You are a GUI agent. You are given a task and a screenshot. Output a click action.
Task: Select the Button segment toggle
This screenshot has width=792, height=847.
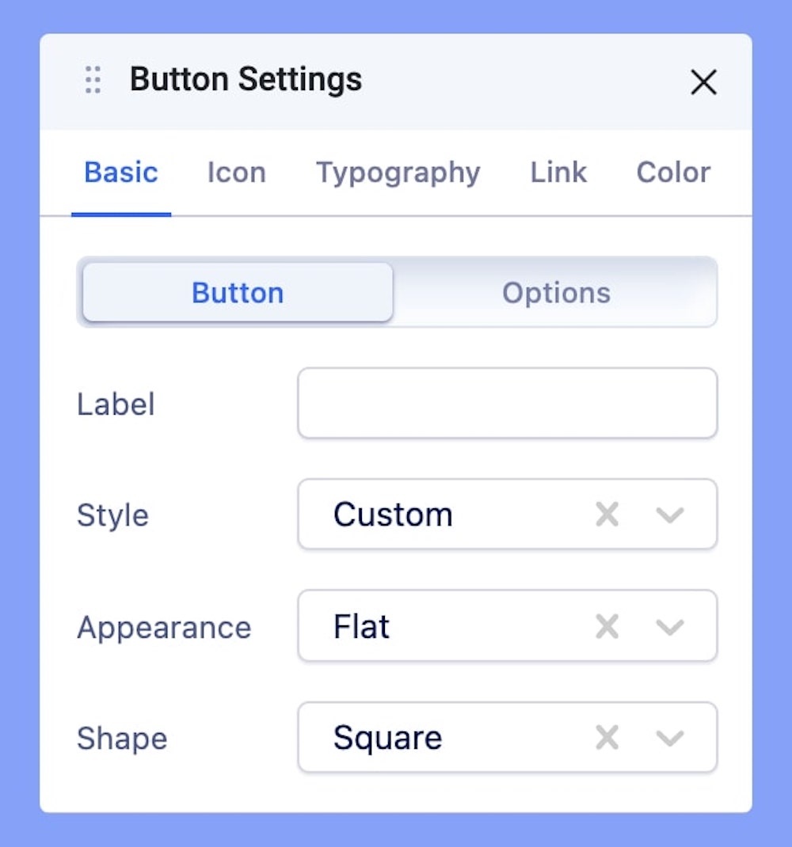(x=238, y=293)
